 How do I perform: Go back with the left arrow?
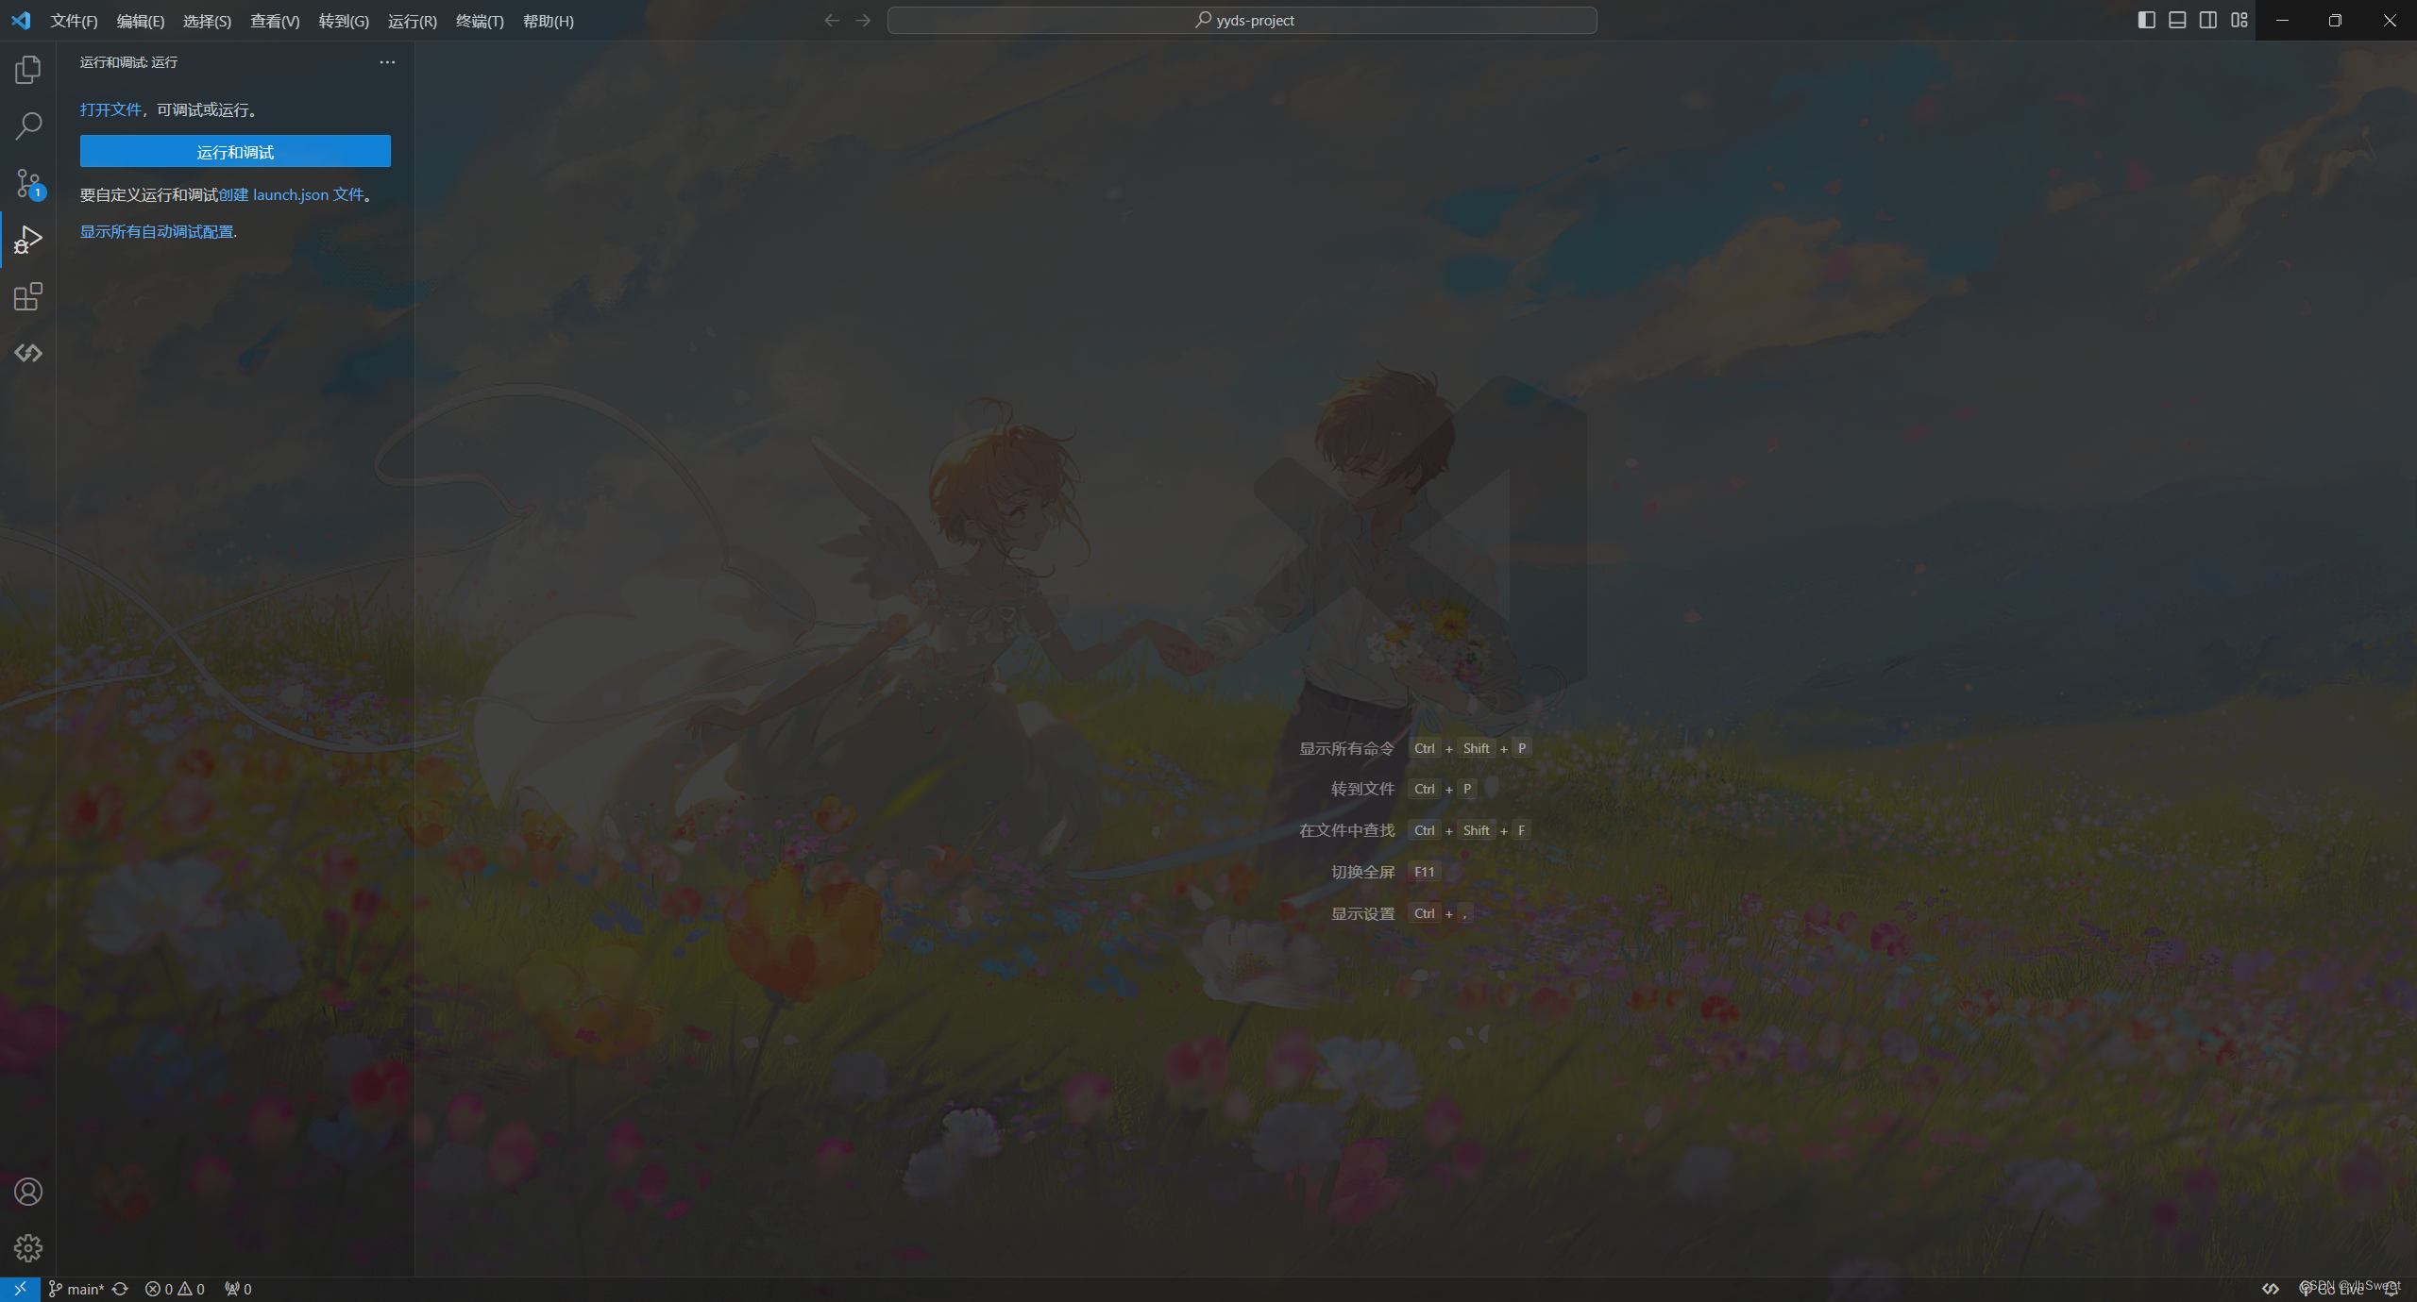click(x=831, y=20)
